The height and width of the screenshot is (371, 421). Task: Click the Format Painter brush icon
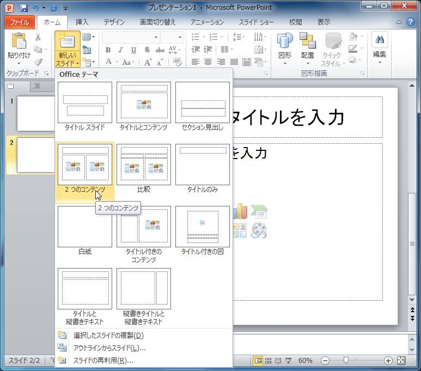click(x=38, y=62)
